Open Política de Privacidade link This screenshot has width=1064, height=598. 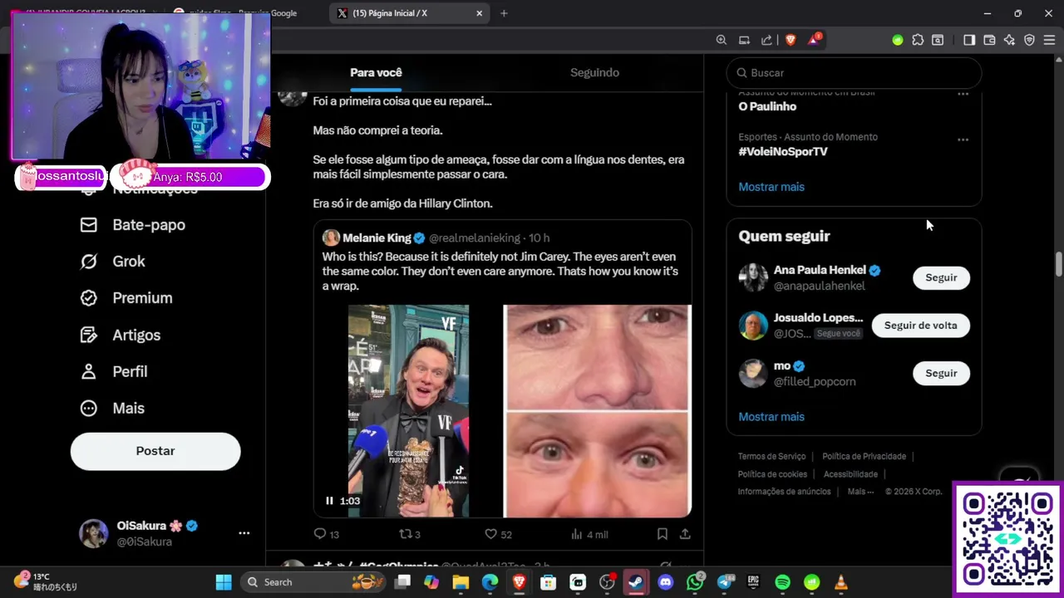coord(864,456)
